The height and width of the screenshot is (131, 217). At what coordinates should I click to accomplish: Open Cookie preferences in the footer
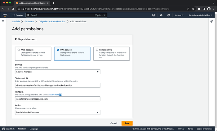click(204, 129)
